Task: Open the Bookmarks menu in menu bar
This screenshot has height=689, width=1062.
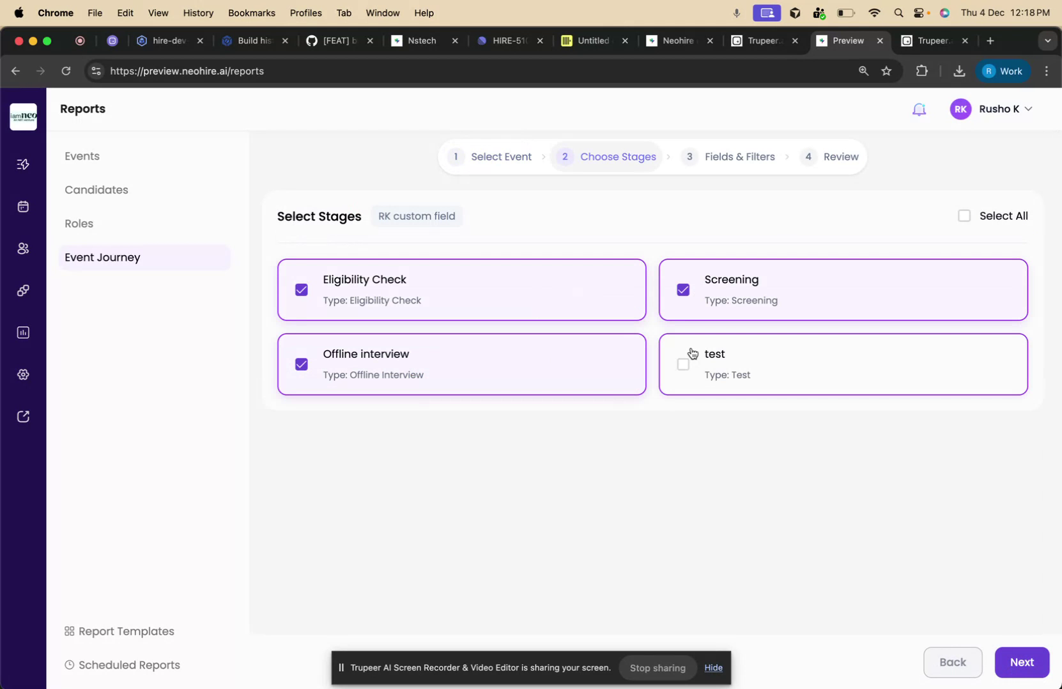Action: (251, 13)
